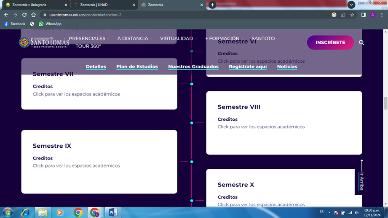Toggle the browser side panel icon
The width and height of the screenshot is (388, 218).
[363, 15]
